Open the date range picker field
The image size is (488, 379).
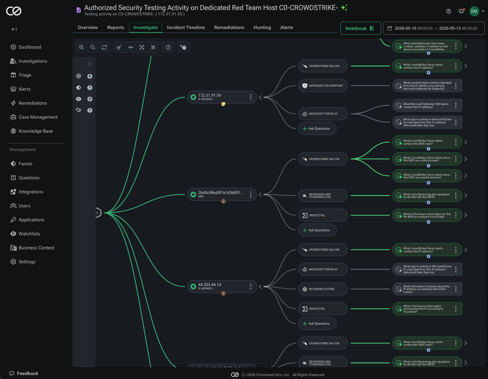click(434, 28)
